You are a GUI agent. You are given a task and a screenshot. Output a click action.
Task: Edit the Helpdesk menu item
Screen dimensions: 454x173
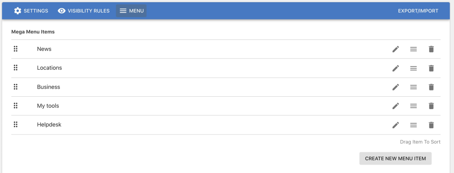coord(396,125)
